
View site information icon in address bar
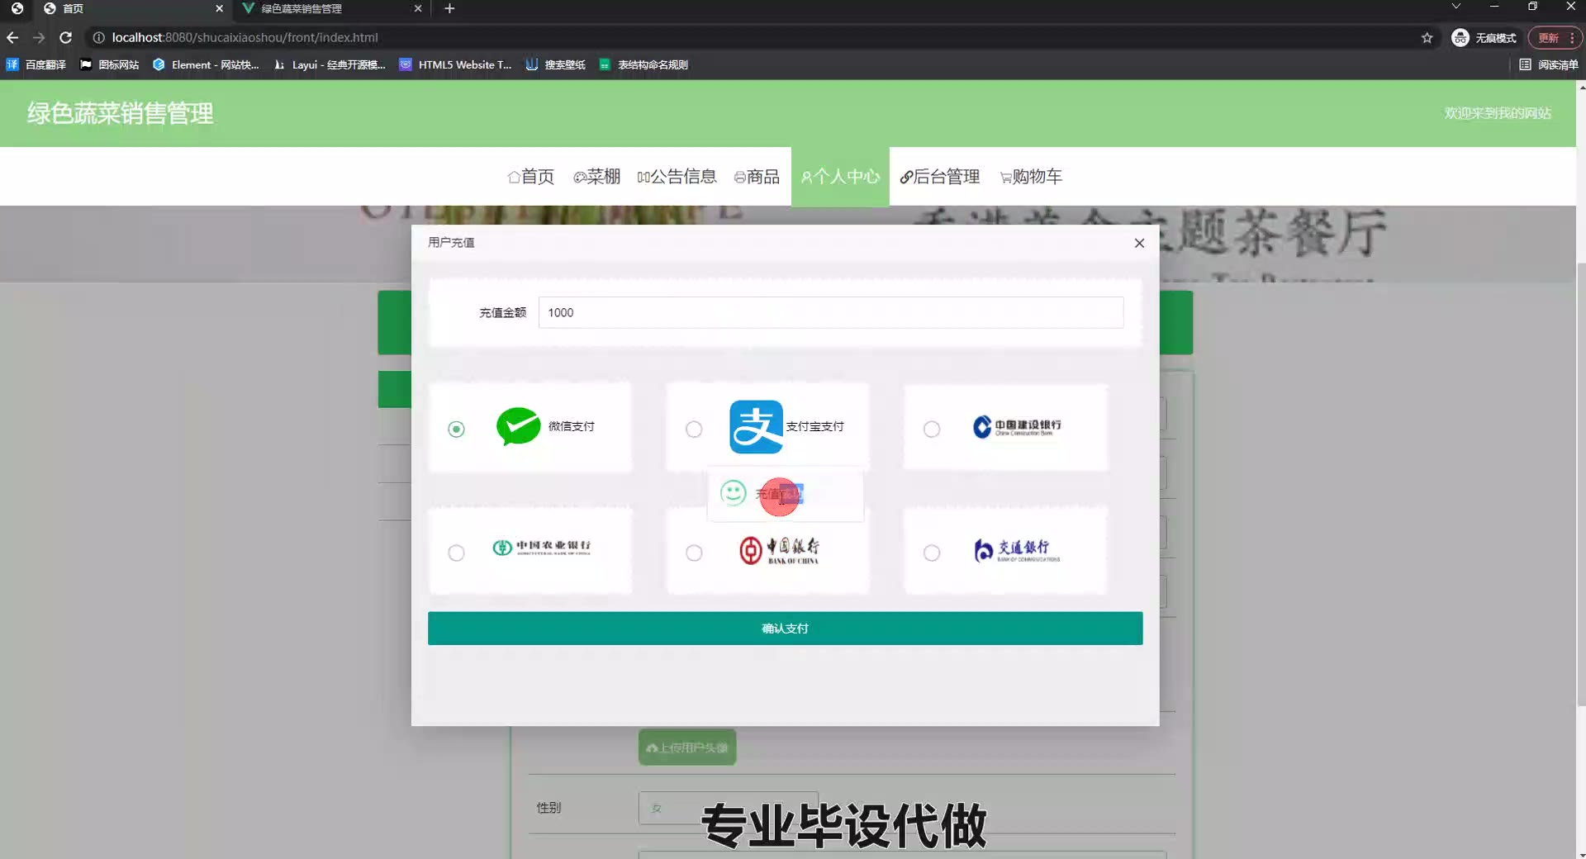click(98, 38)
